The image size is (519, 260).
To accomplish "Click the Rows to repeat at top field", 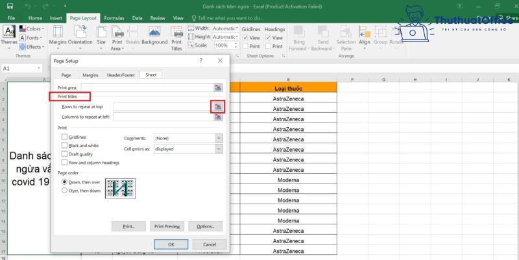I will pos(162,106).
